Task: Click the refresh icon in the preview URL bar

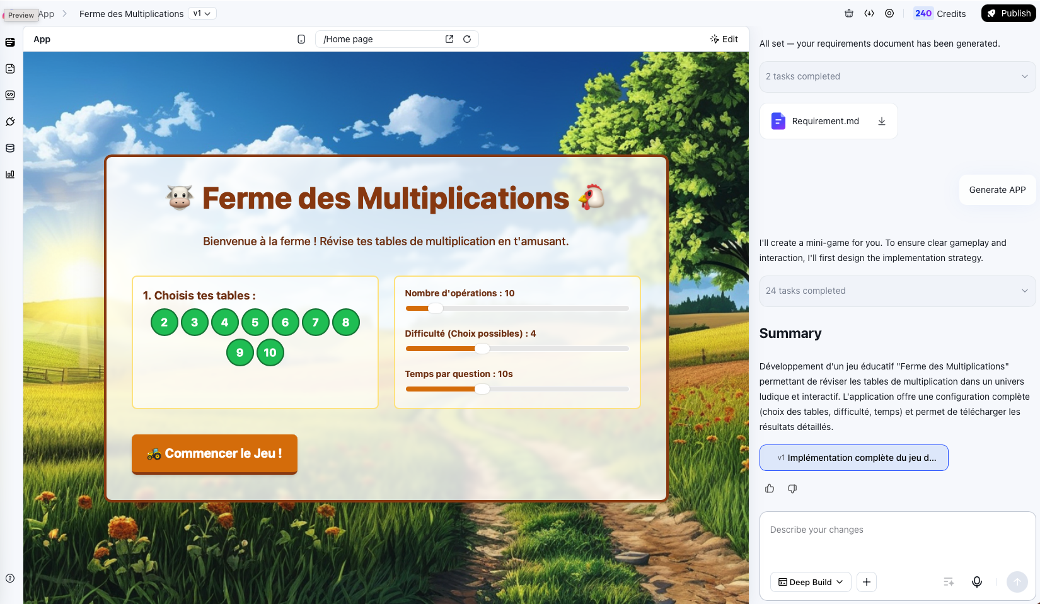Action: (467, 39)
